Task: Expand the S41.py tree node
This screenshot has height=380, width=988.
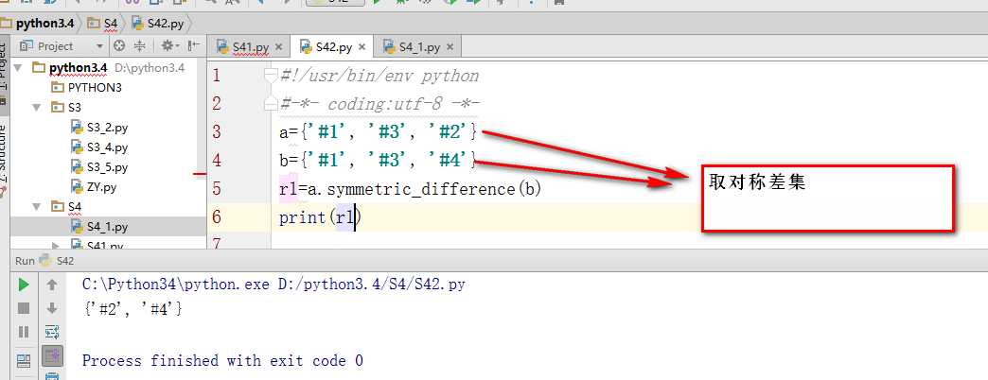Action: [x=56, y=246]
